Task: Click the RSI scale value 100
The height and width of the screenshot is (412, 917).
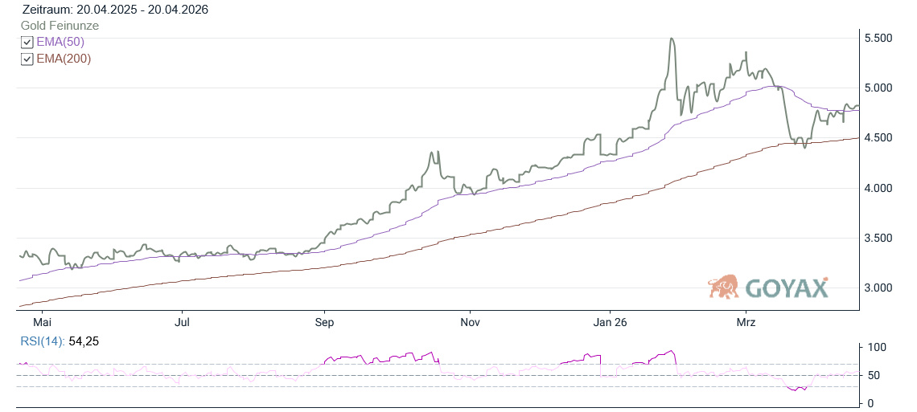Action: click(x=878, y=348)
